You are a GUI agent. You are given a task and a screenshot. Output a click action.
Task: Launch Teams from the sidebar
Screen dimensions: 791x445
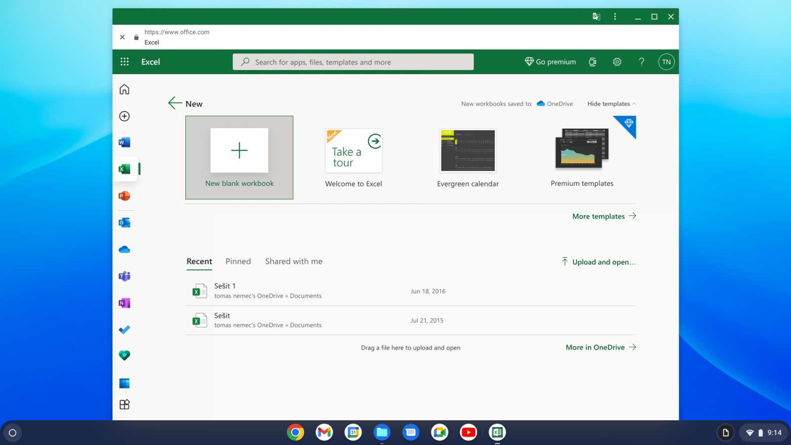pyautogui.click(x=125, y=276)
